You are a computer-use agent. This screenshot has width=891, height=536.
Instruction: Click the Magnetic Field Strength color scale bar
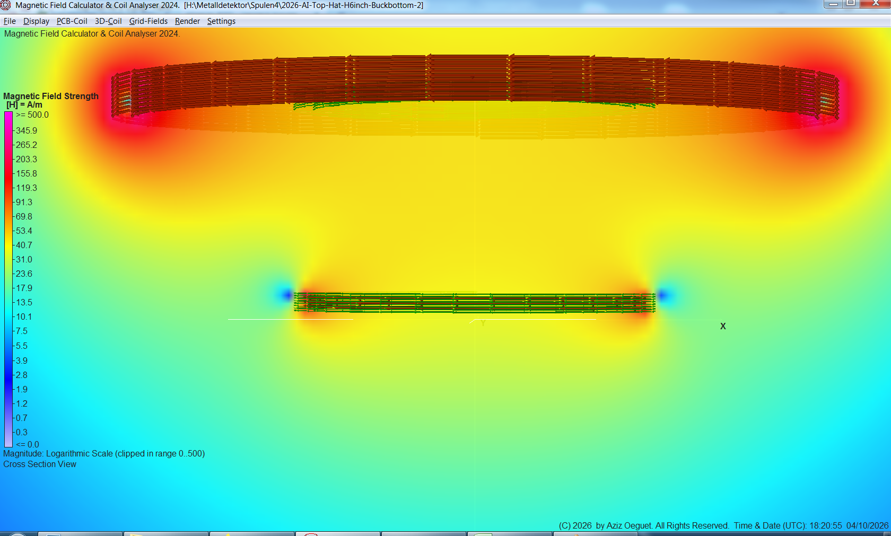(x=8, y=278)
